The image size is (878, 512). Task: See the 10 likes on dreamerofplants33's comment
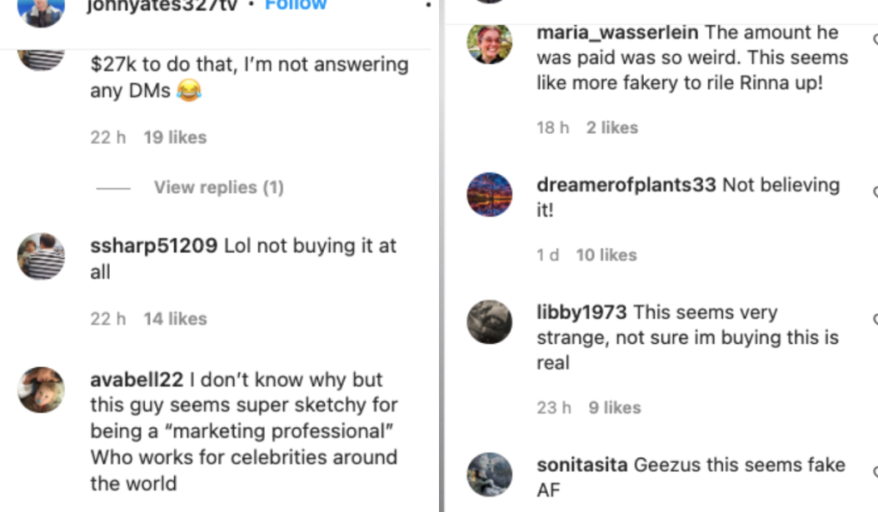pyautogui.click(x=610, y=255)
